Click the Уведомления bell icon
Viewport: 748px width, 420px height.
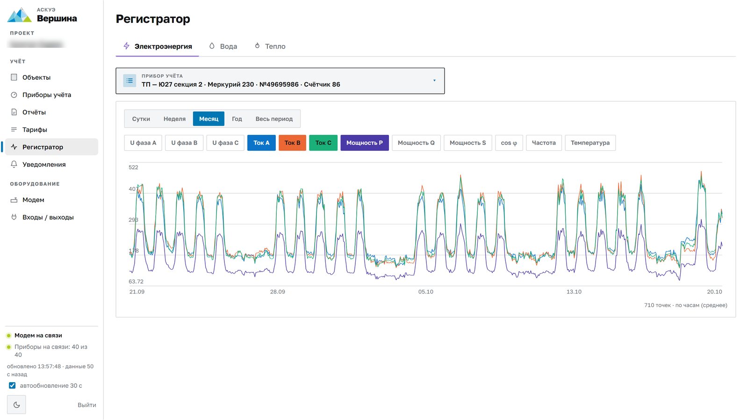14,164
